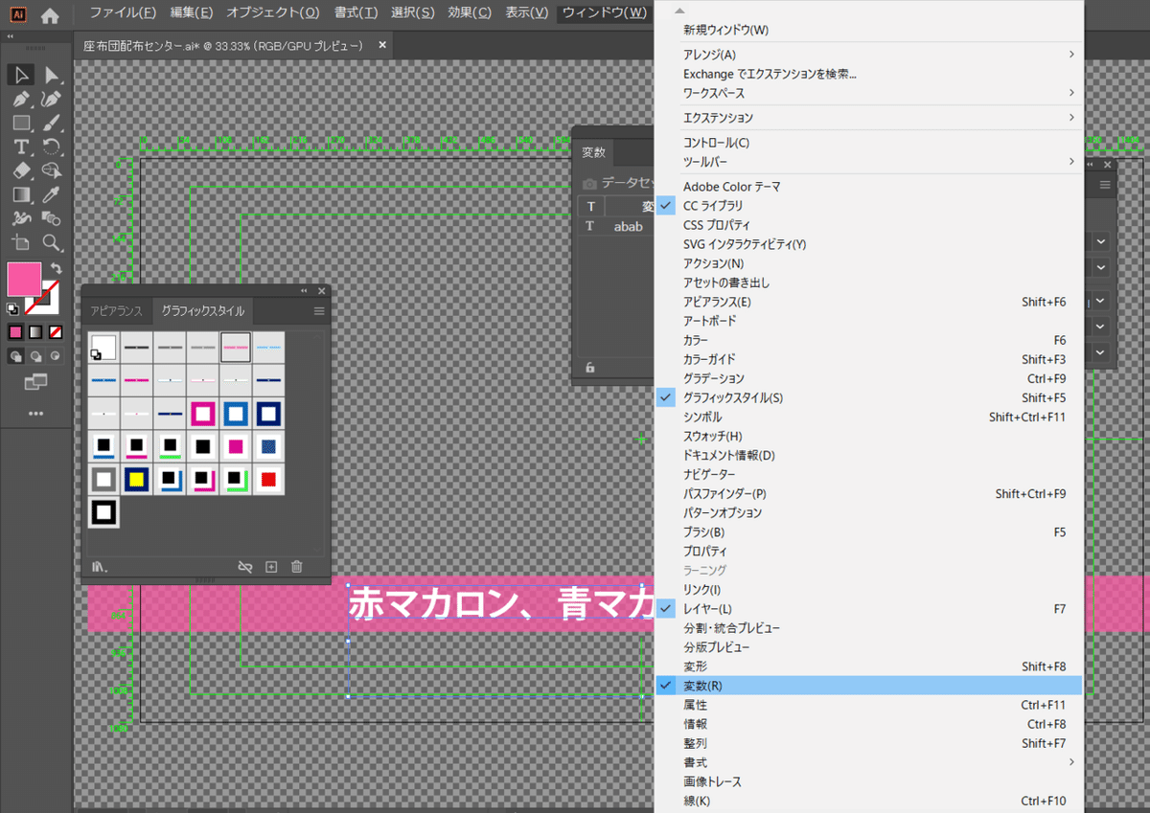Open the 編集(E) menu
Image resolution: width=1150 pixels, height=813 pixels.
click(x=192, y=13)
